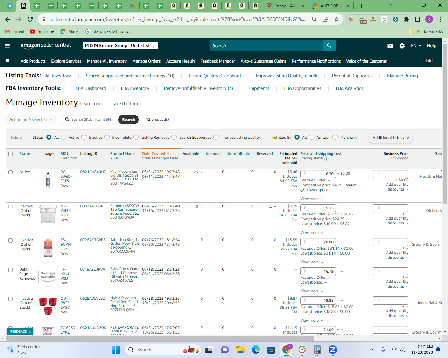448x358 pixels.
Task: Launch Microsoft Edge from the taskbar
Action: pyautogui.click(x=256, y=350)
